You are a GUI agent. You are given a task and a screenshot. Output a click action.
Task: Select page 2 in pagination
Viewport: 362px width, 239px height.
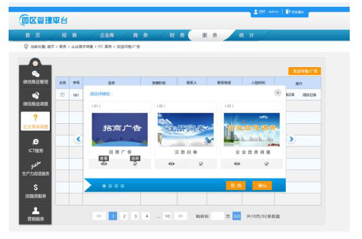pos(124,216)
